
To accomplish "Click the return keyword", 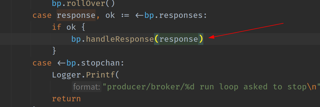I will 66,99.
